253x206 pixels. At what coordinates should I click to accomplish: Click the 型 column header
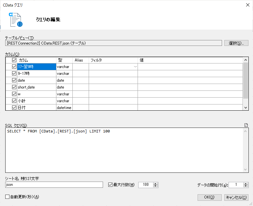click(64, 60)
